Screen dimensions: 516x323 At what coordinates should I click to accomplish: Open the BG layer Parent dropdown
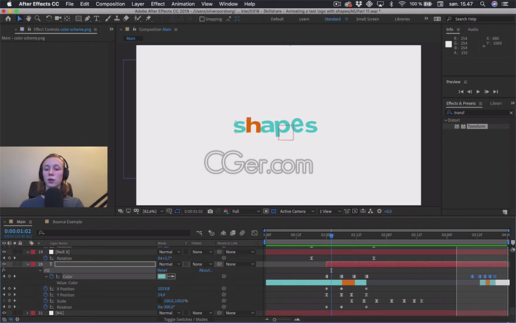[240, 313]
